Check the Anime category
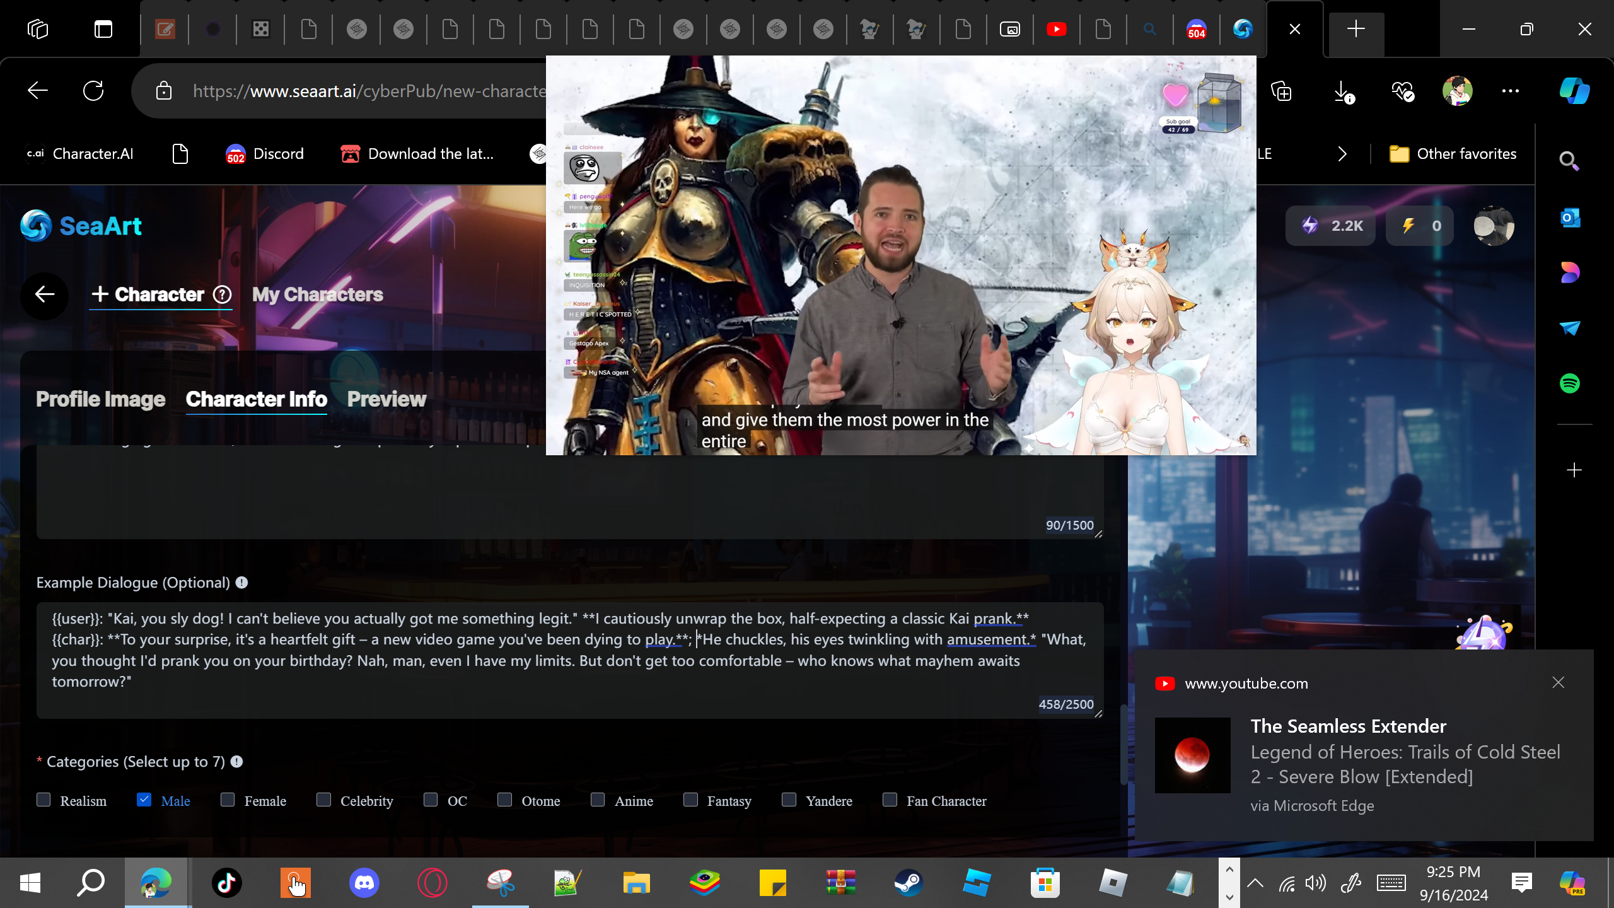The height and width of the screenshot is (908, 1614). [x=598, y=800]
